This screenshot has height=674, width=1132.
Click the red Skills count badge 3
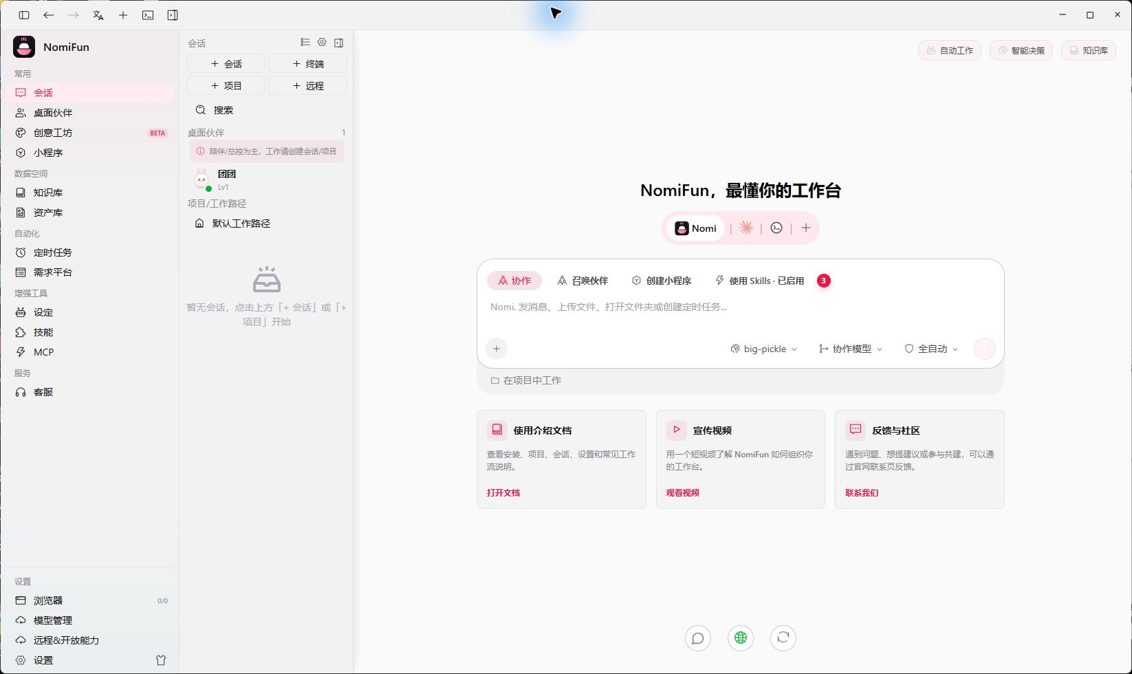pyautogui.click(x=823, y=281)
